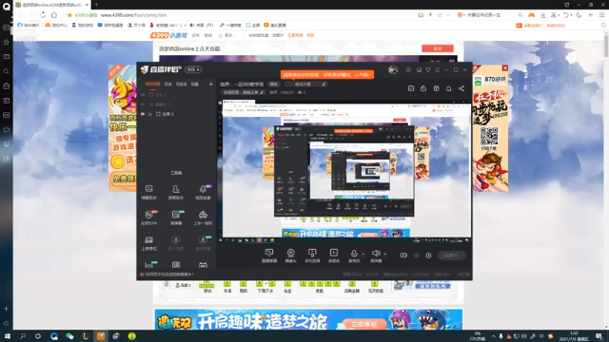This screenshot has height=342, width=609.
Task: Add camera source in bottom bar
Action: [290, 256]
